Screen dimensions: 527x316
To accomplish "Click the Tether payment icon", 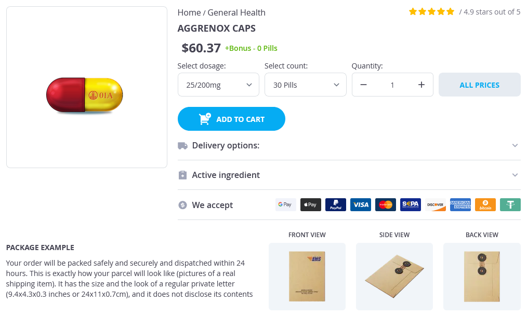I will tap(510, 205).
